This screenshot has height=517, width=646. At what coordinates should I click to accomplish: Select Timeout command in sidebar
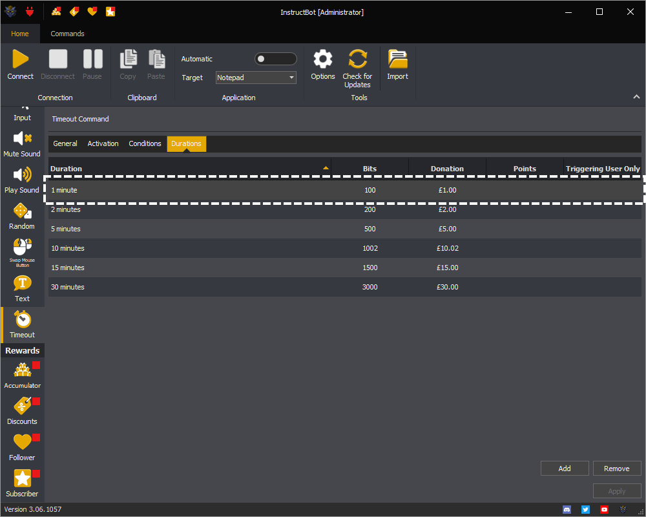(x=22, y=325)
